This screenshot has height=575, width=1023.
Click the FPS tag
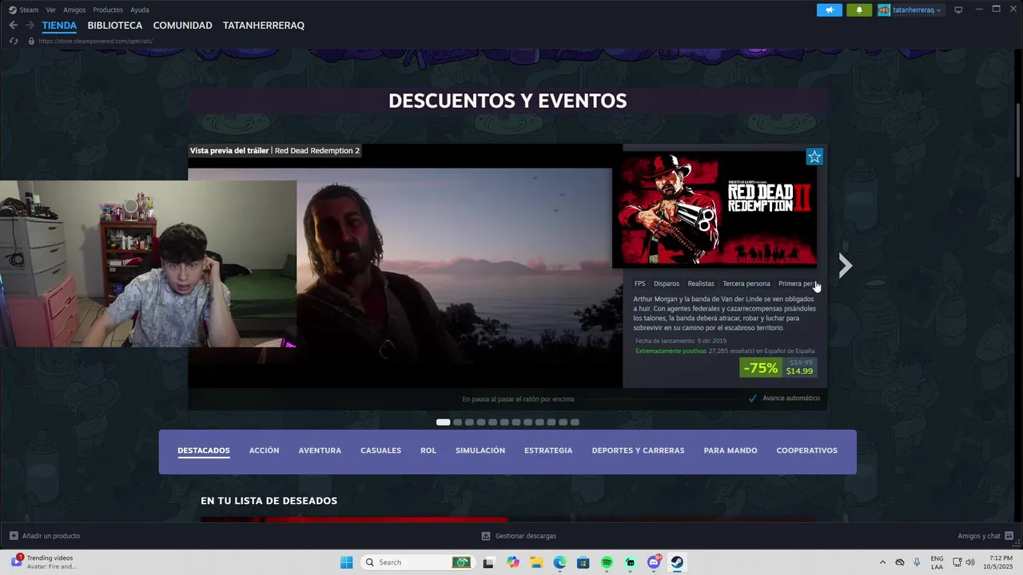(639, 284)
